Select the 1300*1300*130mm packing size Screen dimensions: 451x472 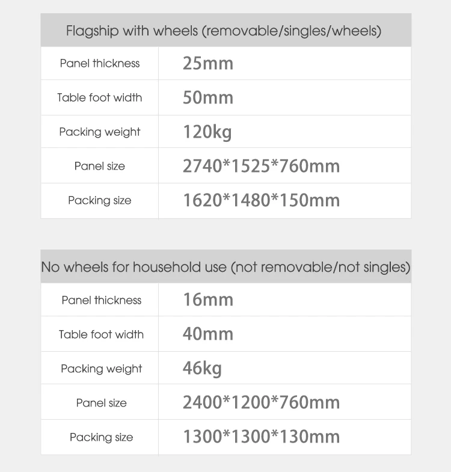pyautogui.click(x=261, y=437)
